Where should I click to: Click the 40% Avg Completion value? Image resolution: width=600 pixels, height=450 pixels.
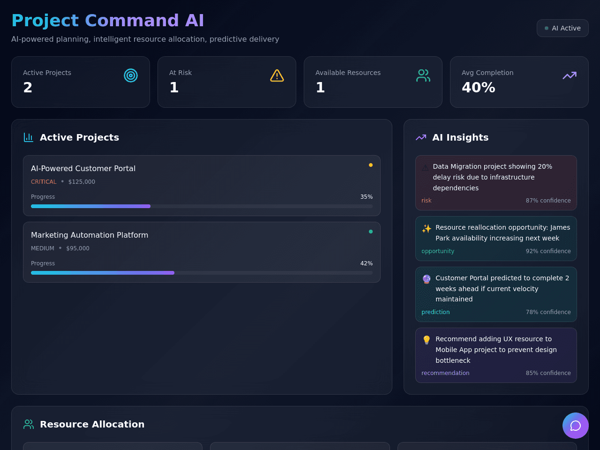pos(479,88)
